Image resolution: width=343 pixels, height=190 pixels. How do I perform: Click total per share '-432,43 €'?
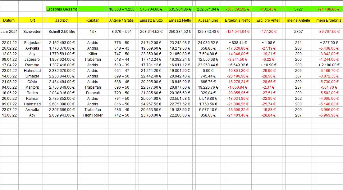[268, 9]
